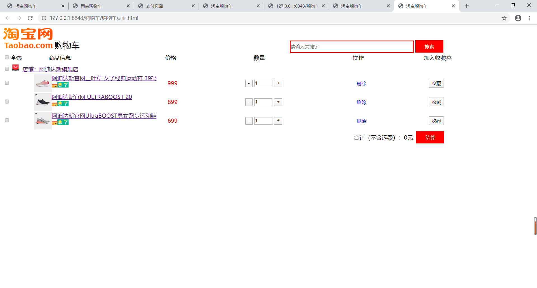The image size is (537, 288).
Task: Click the browser profile avatar icon
Action: click(x=518, y=18)
